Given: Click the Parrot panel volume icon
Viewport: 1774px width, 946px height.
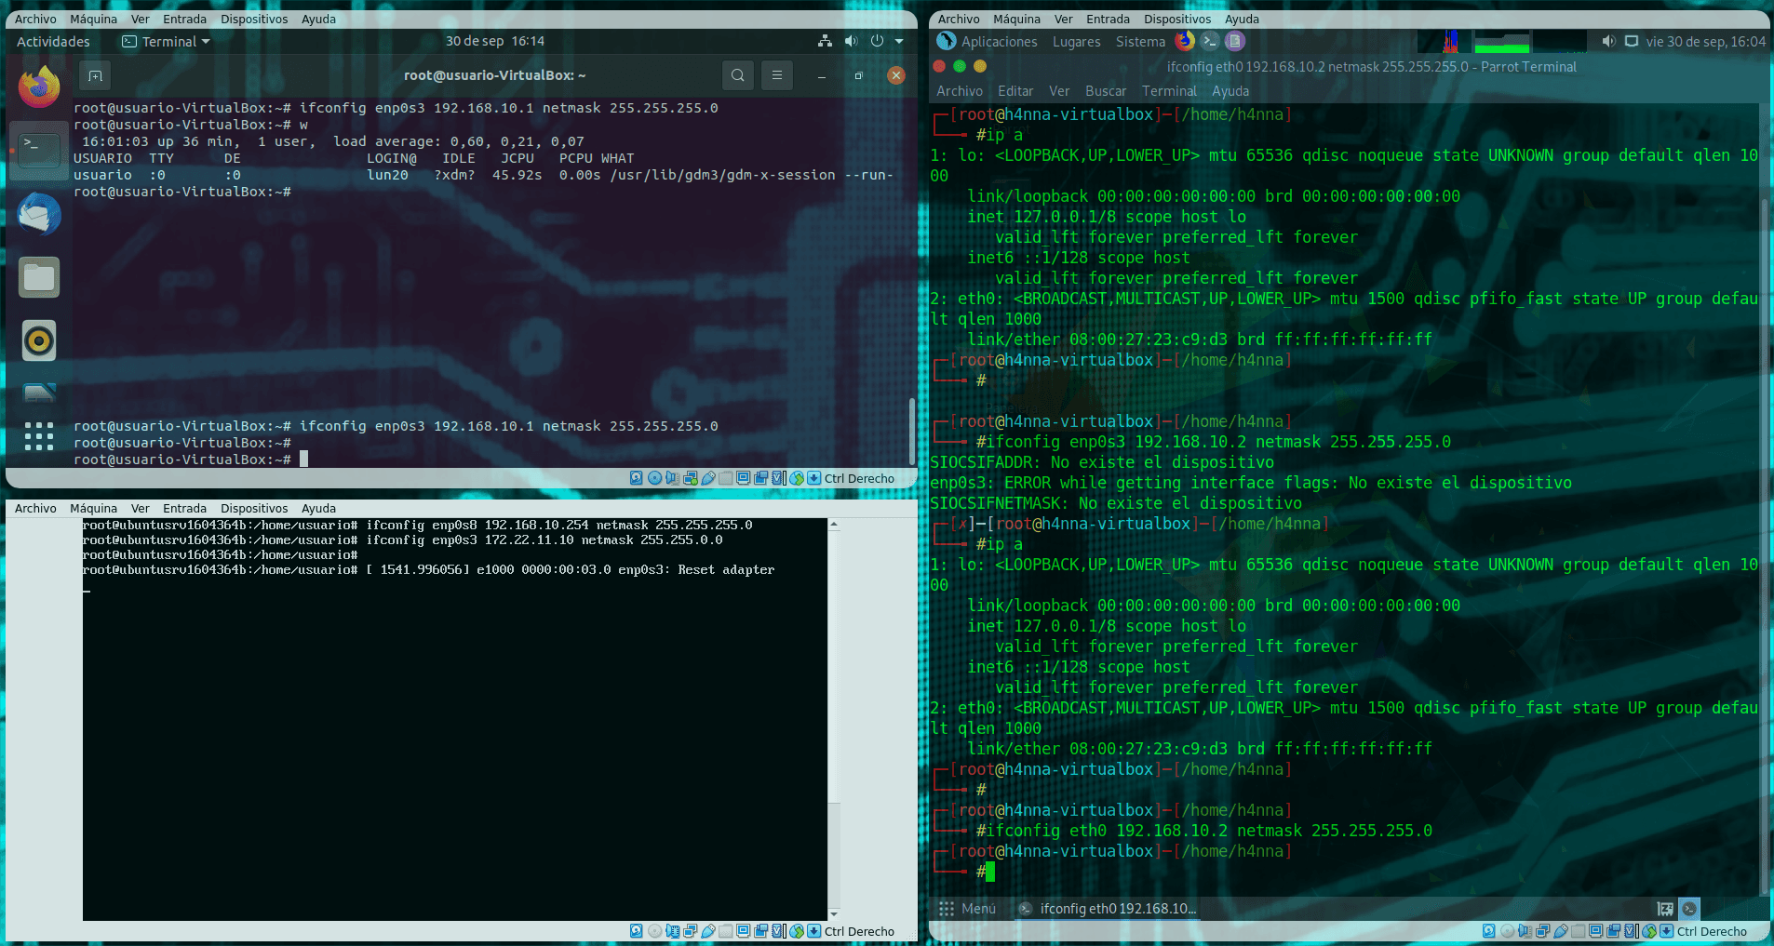Looking at the screenshot, I should 1608,41.
